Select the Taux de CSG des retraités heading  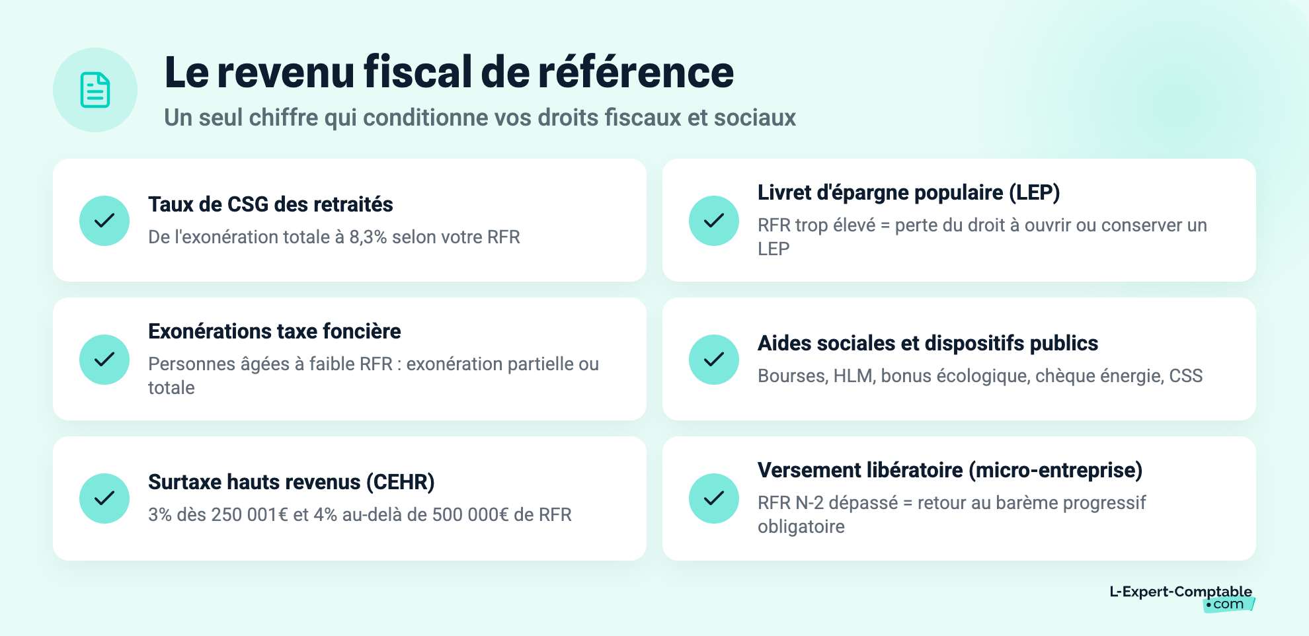point(270,204)
